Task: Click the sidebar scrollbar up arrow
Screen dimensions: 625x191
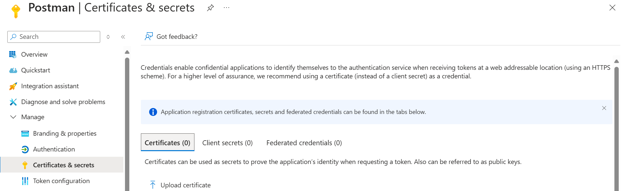Action: pos(127,52)
